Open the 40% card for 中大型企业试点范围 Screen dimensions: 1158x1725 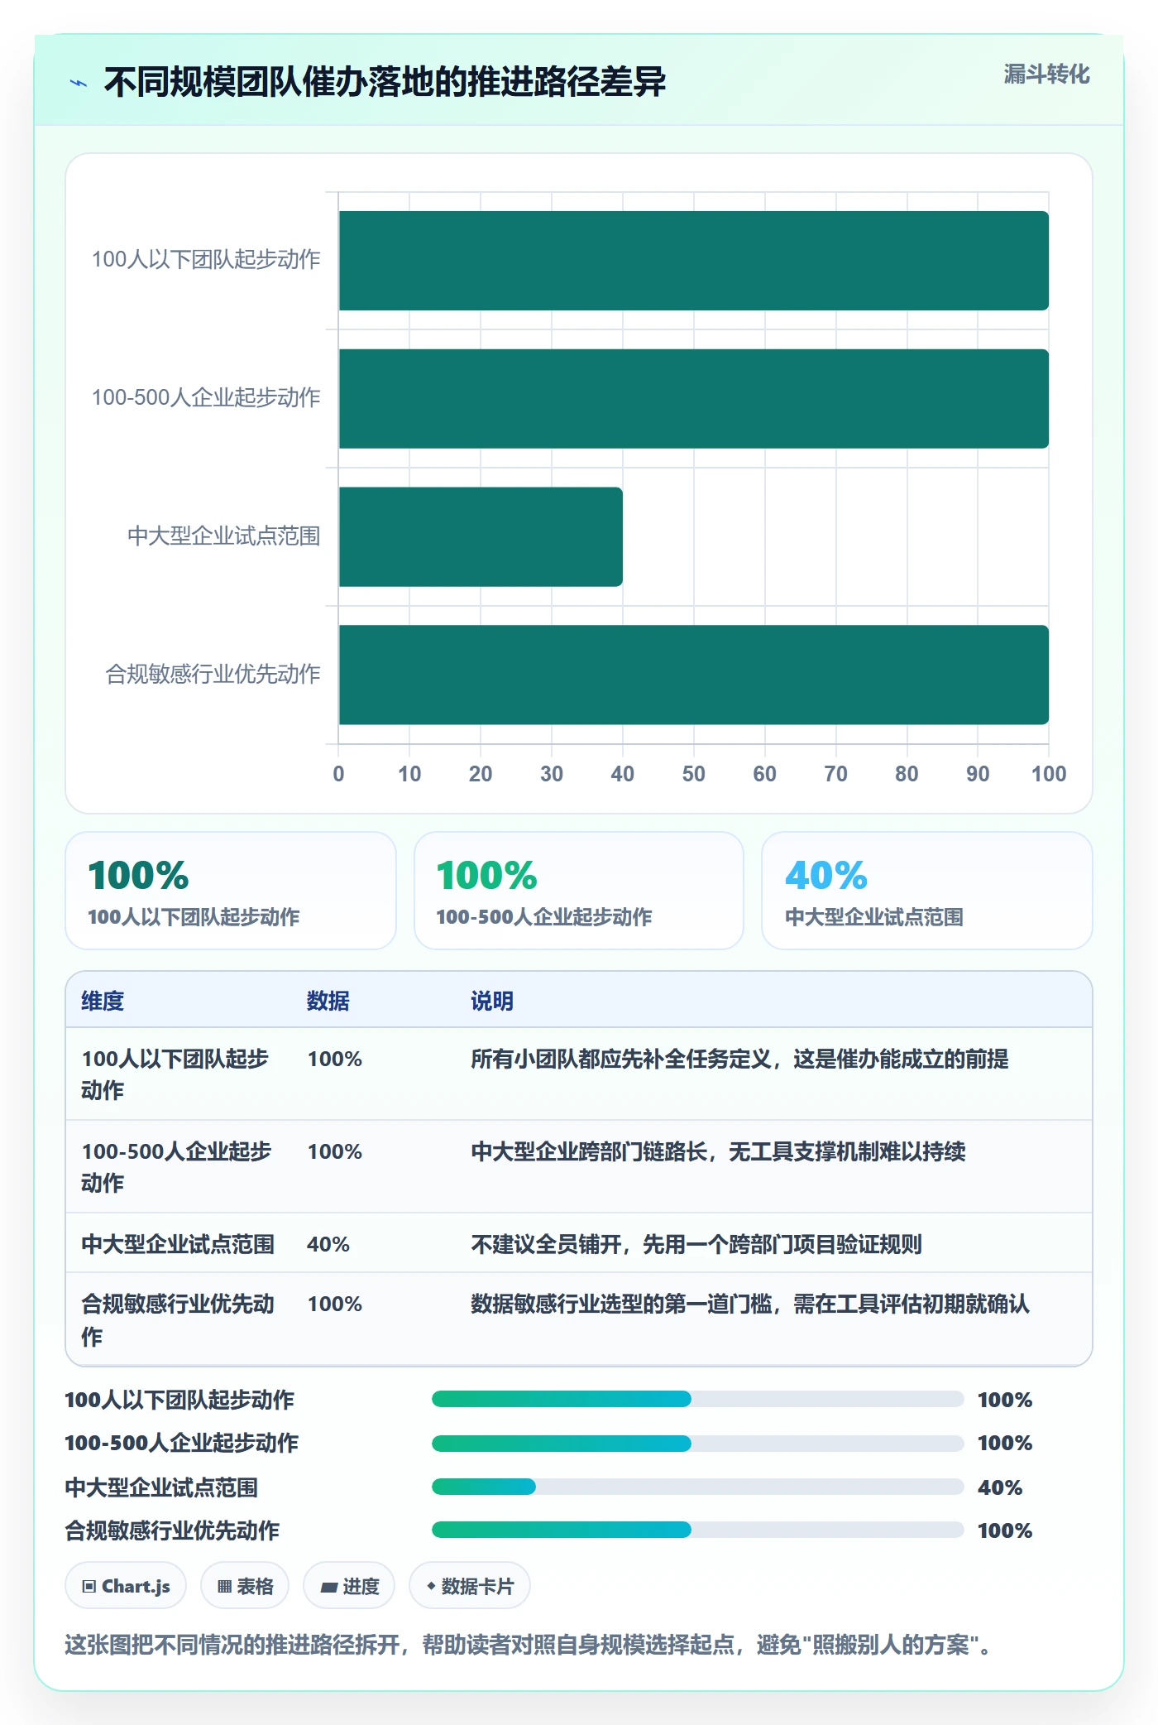point(927,891)
